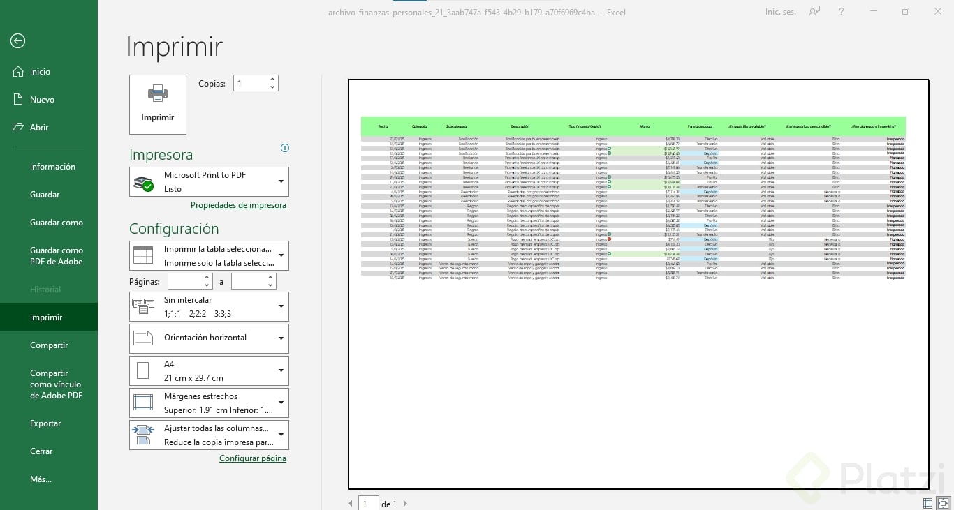Image resolution: width=954 pixels, height=510 pixels.
Task: Open the Configurar página link
Action: 253,458
